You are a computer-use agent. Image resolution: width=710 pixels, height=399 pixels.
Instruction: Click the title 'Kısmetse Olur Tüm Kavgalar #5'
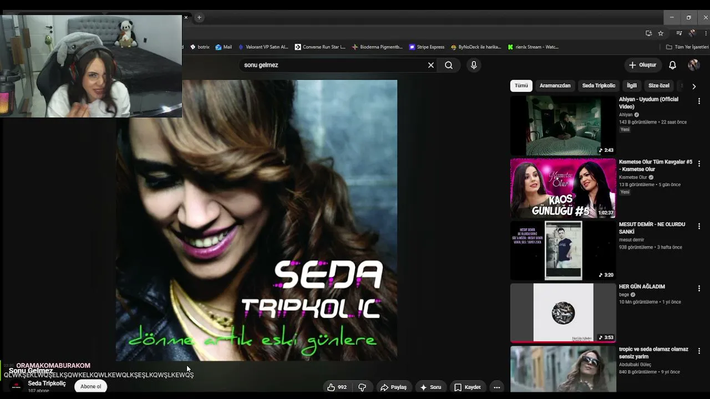point(656,166)
